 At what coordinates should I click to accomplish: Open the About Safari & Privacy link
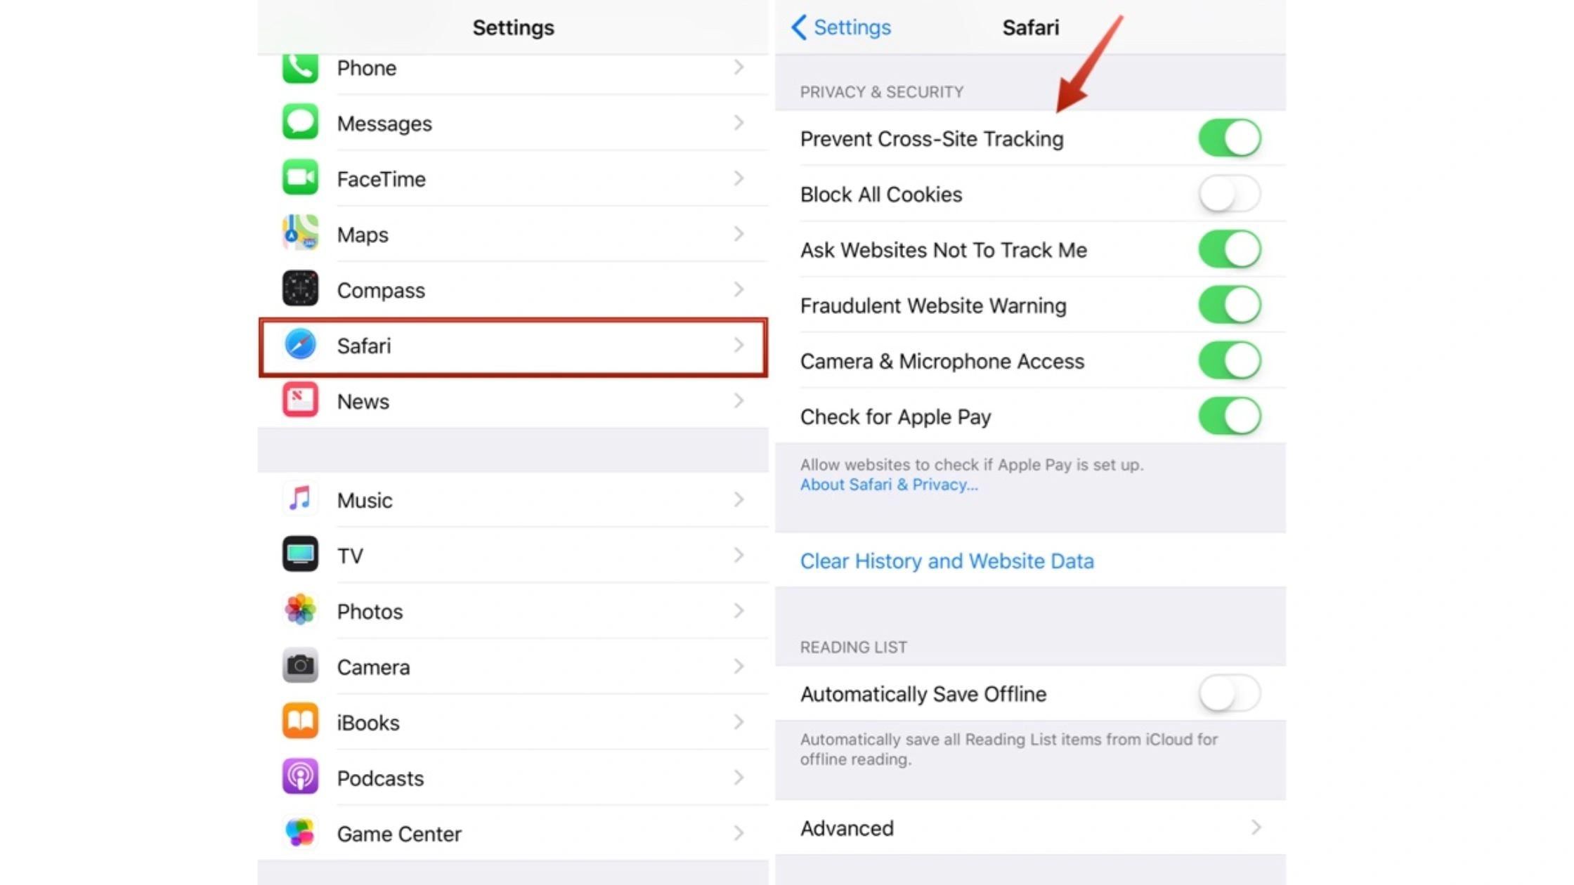[889, 484]
